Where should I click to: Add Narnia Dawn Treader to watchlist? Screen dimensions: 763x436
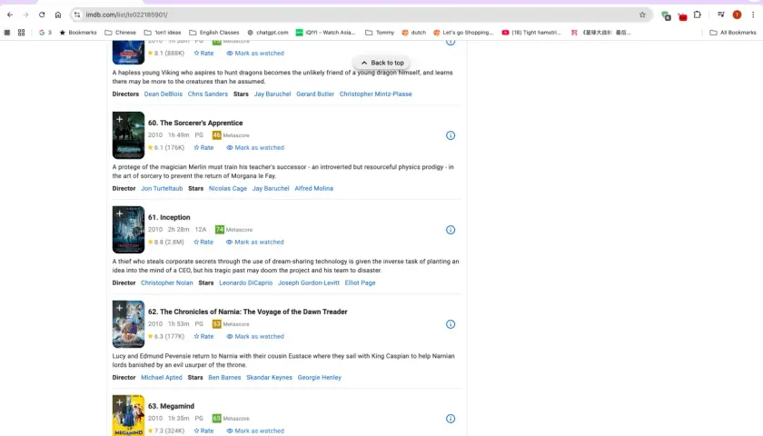tap(119, 308)
